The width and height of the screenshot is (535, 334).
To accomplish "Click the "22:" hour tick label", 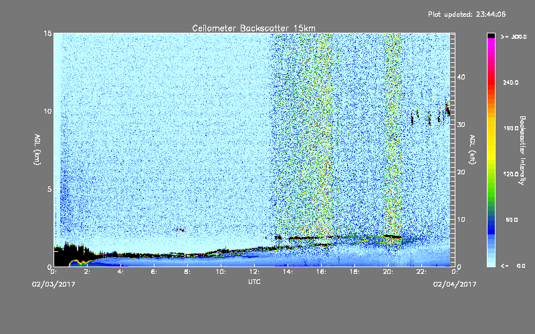I will (421, 272).
